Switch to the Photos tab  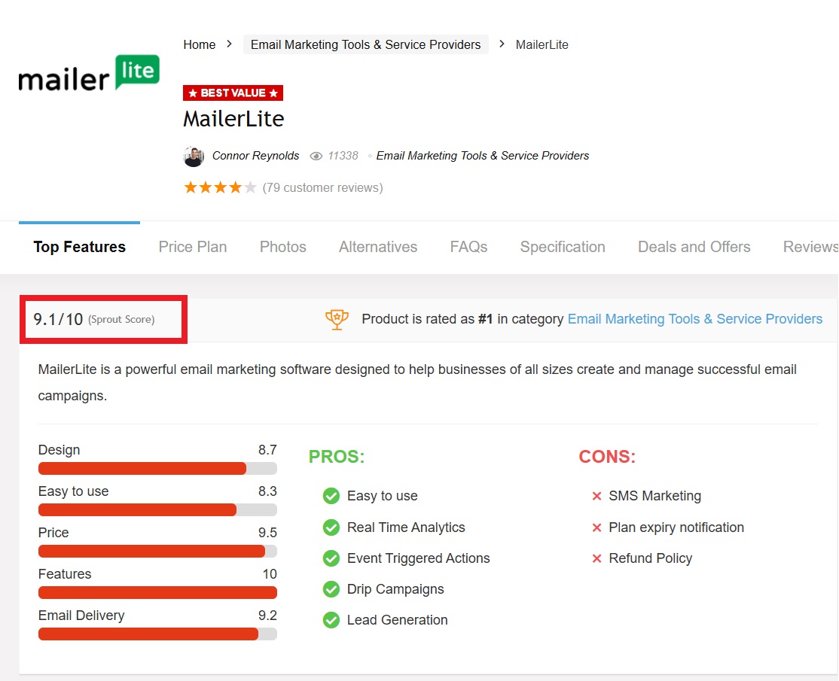[x=283, y=247]
